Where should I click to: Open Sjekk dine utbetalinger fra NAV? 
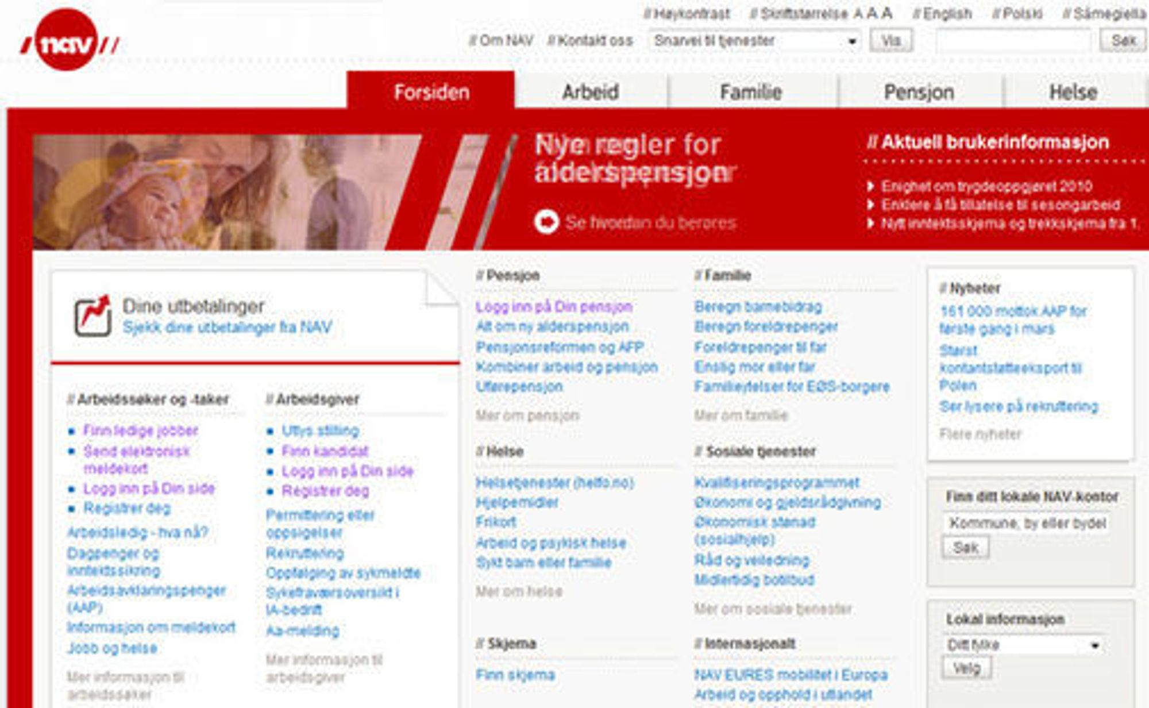(x=228, y=328)
